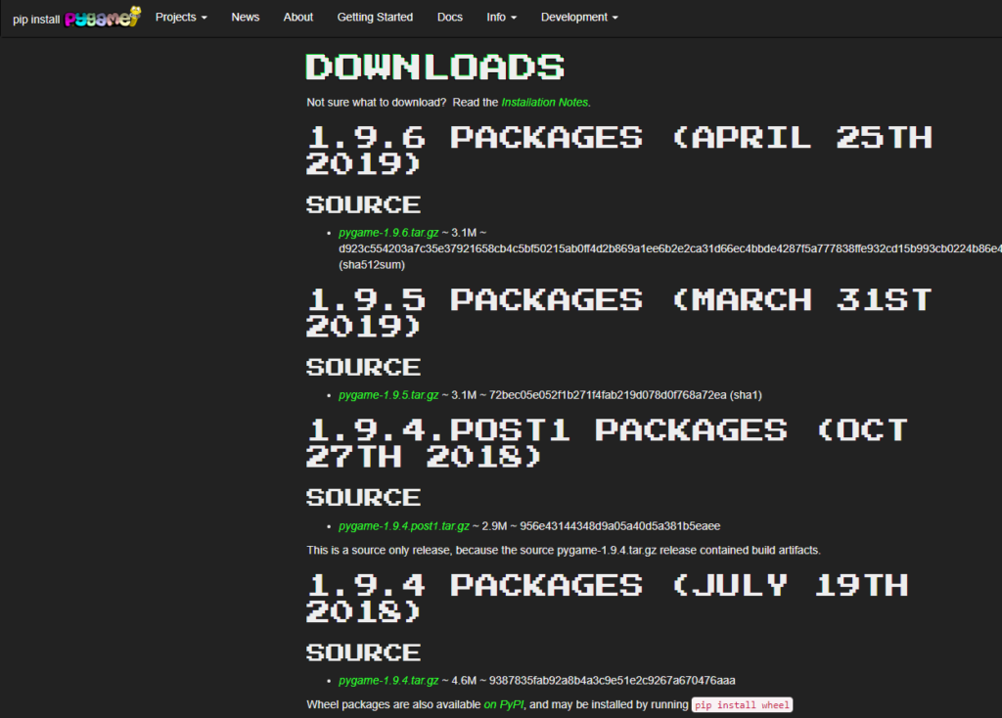Click the hash 9387835fab92a8b4a3c9e51e2c9267a670476aaa
The image size is (1002, 718).
[x=613, y=680]
